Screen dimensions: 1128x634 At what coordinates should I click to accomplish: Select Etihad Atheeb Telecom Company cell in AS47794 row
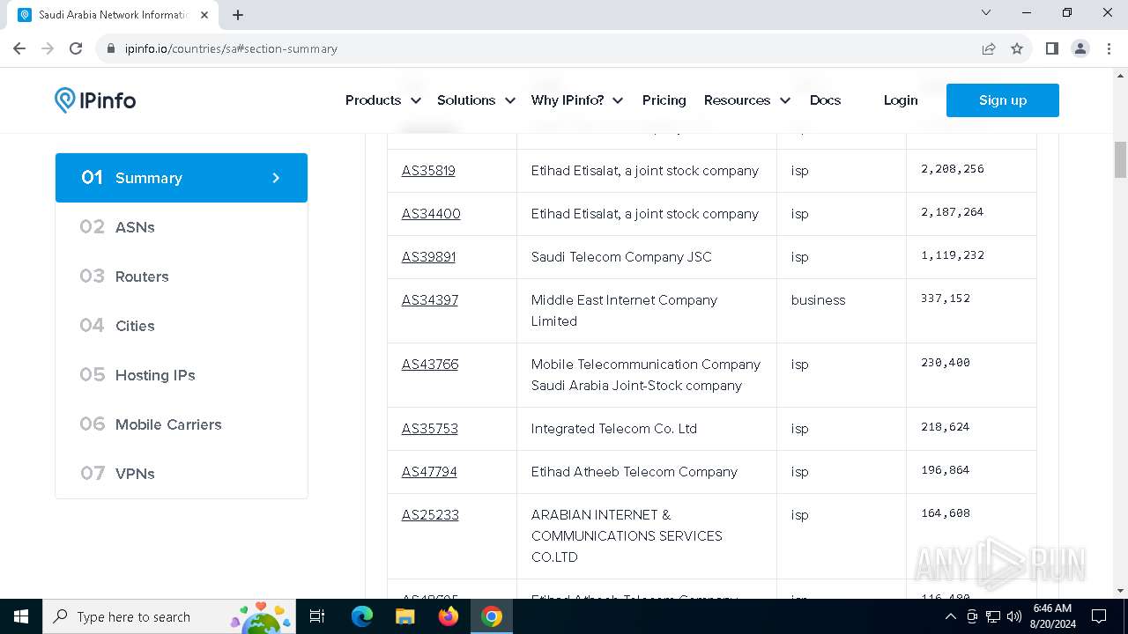tap(647, 472)
